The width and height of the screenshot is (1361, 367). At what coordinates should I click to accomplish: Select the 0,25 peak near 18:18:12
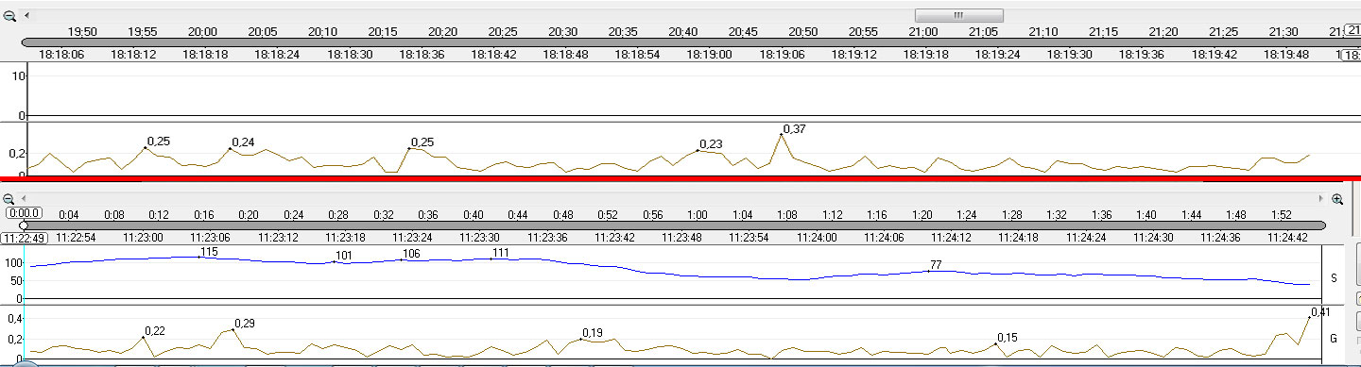tap(146, 148)
